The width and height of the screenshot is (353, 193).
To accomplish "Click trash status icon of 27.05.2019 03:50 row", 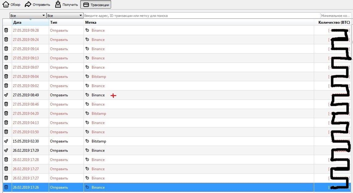I will click(x=6, y=132).
